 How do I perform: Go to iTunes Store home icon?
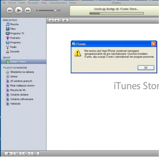[65, 20]
